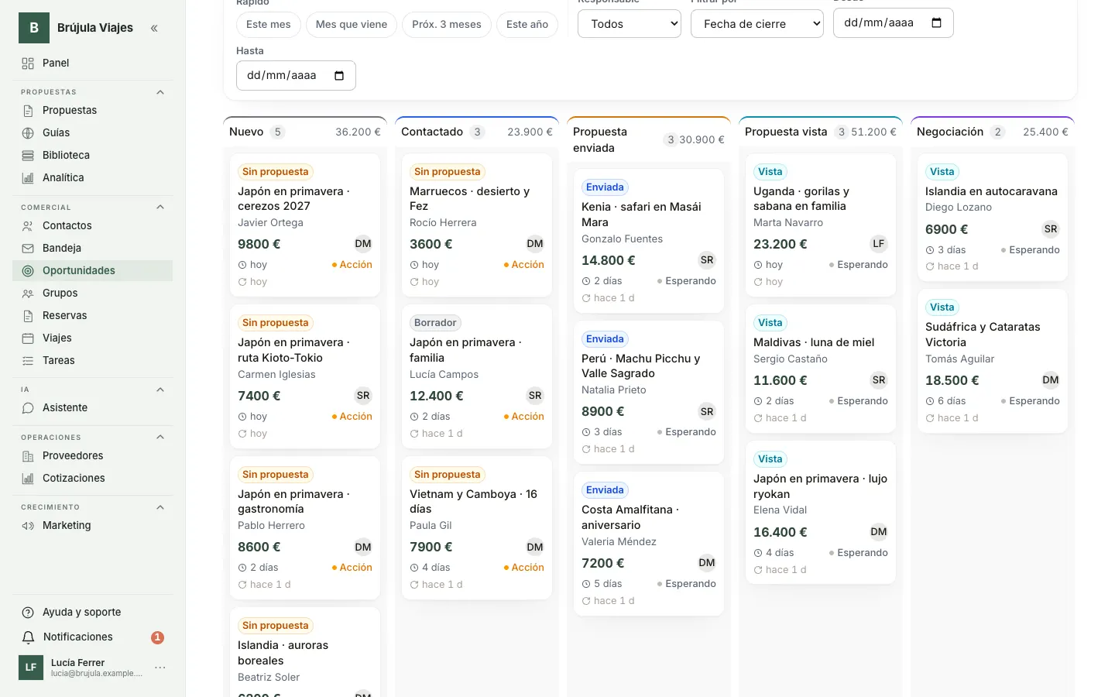This screenshot has height=697, width=1115.
Task: Collapse the sidebar with the double chevron
Action: tap(154, 28)
